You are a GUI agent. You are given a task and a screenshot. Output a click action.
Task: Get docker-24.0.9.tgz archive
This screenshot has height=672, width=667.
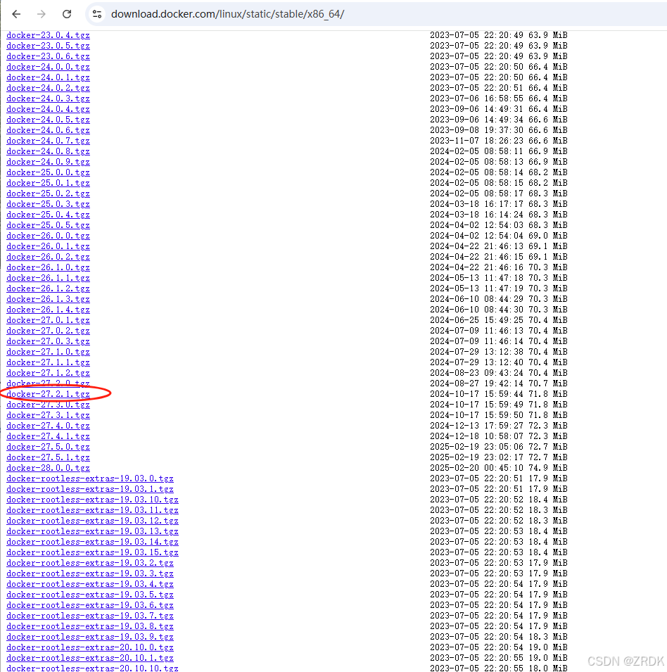pyautogui.click(x=48, y=162)
